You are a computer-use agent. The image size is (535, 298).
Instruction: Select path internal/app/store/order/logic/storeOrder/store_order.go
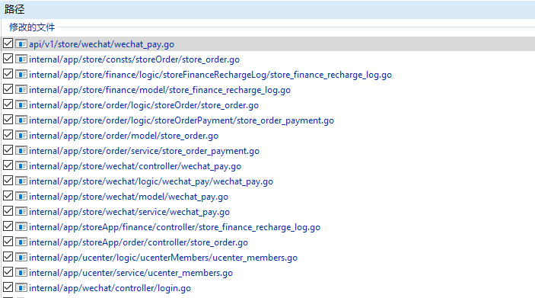144,105
